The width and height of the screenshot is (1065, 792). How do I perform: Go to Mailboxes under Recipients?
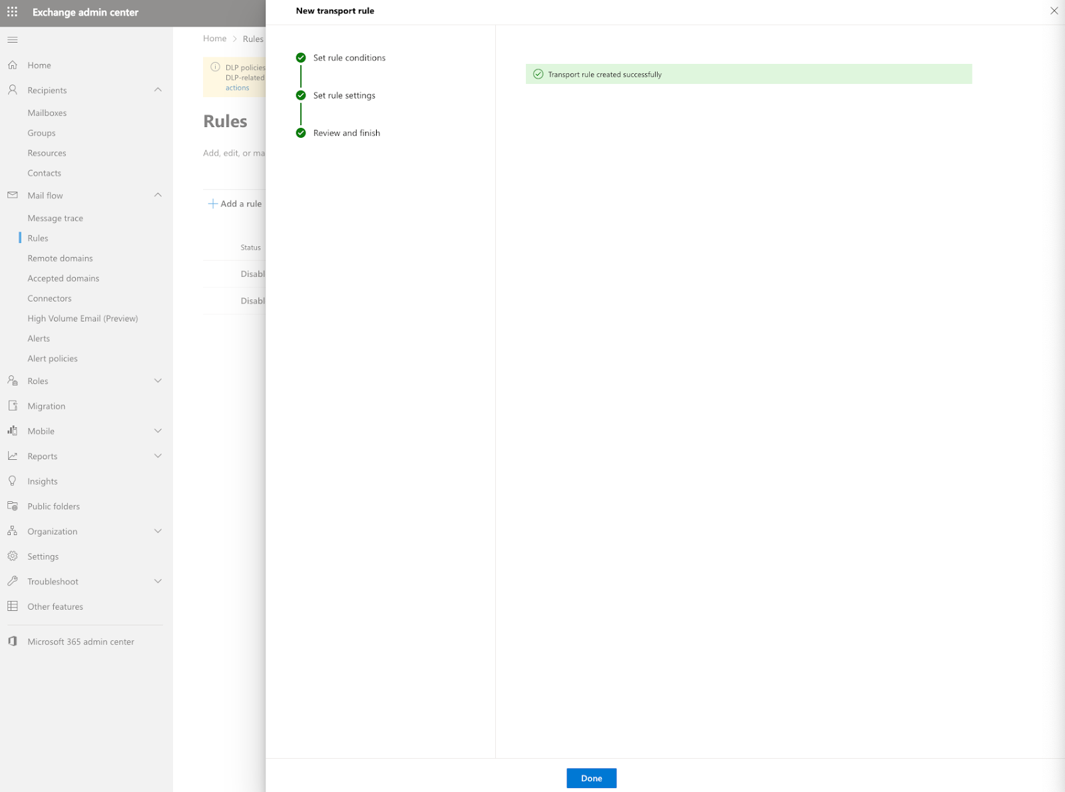[47, 113]
